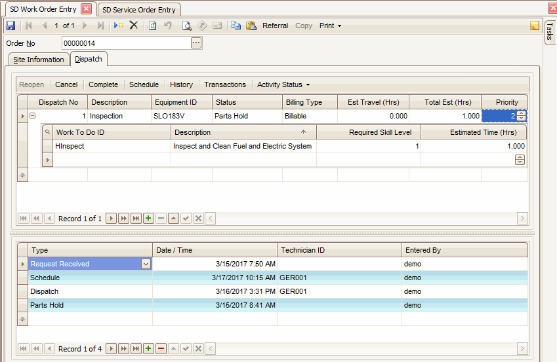The height and width of the screenshot is (362, 557).
Task: Open the Order No lookup ellipsis button
Action: click(196, 43)
